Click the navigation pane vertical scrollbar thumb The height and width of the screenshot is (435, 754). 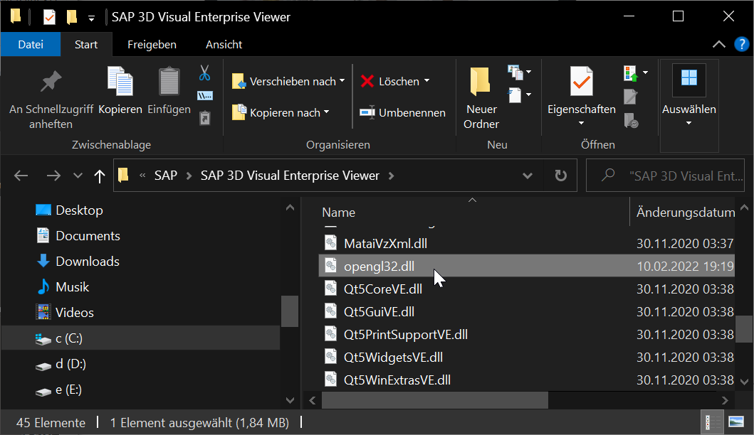[290, 311]
